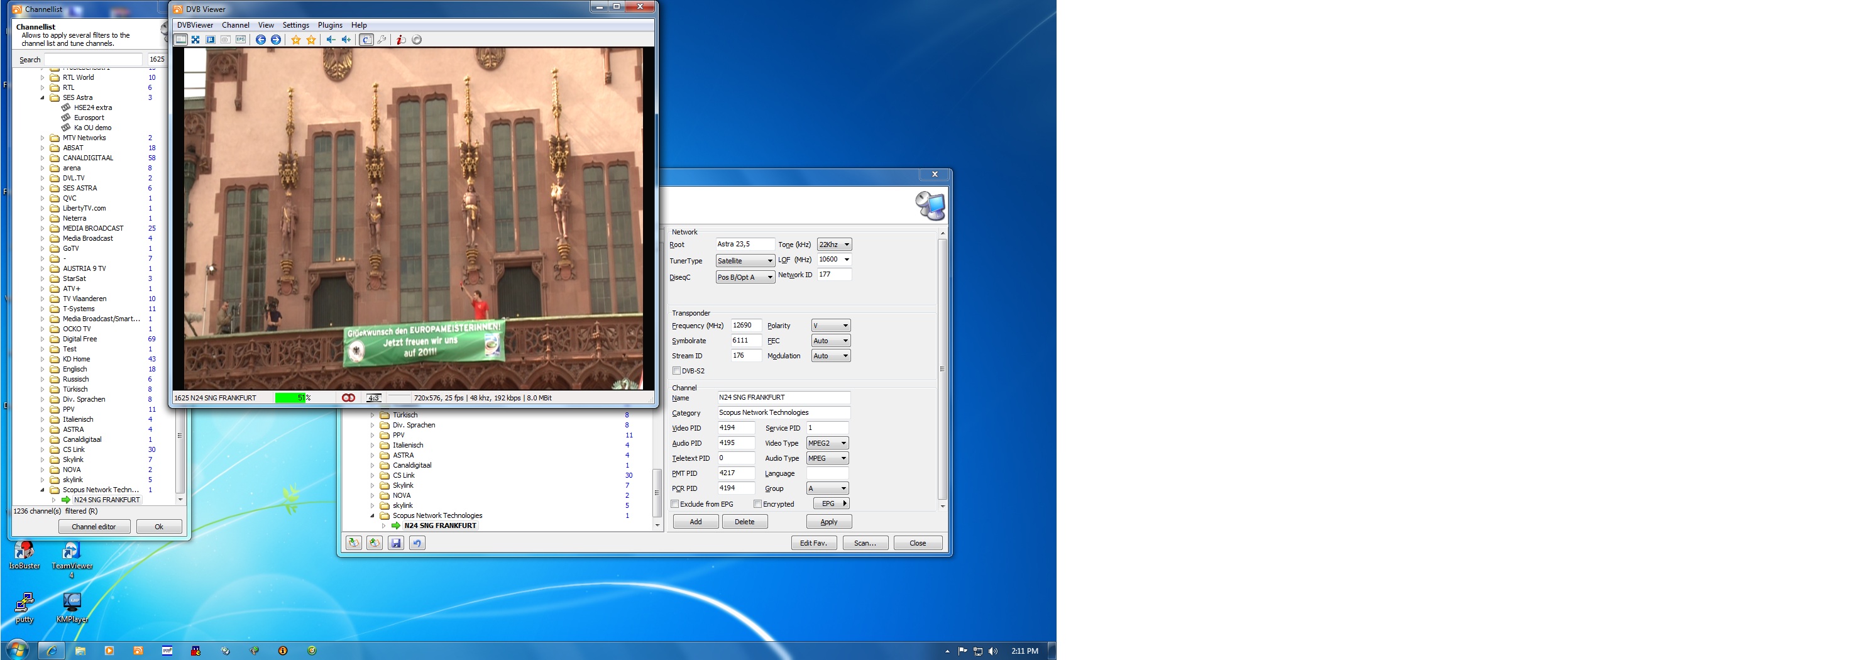Collapse SES Astra folder in Channellist

pyautogui.click(x=42, y=98)
